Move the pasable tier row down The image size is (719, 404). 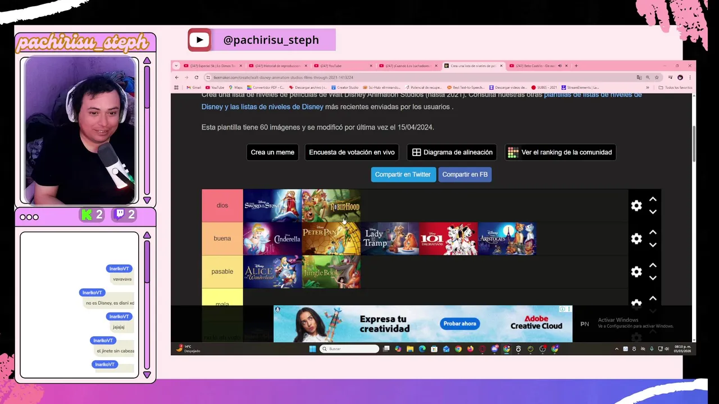click(653, 278)
